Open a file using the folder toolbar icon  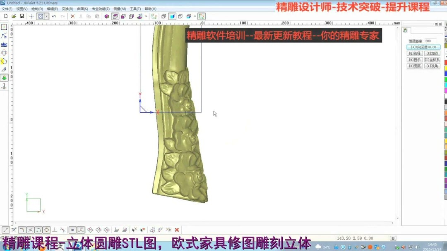[x=13, y=16]
